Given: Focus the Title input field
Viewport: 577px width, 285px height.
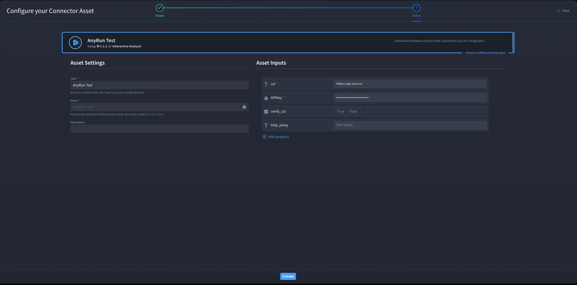Looking at the screenshot, I should 159,85.
